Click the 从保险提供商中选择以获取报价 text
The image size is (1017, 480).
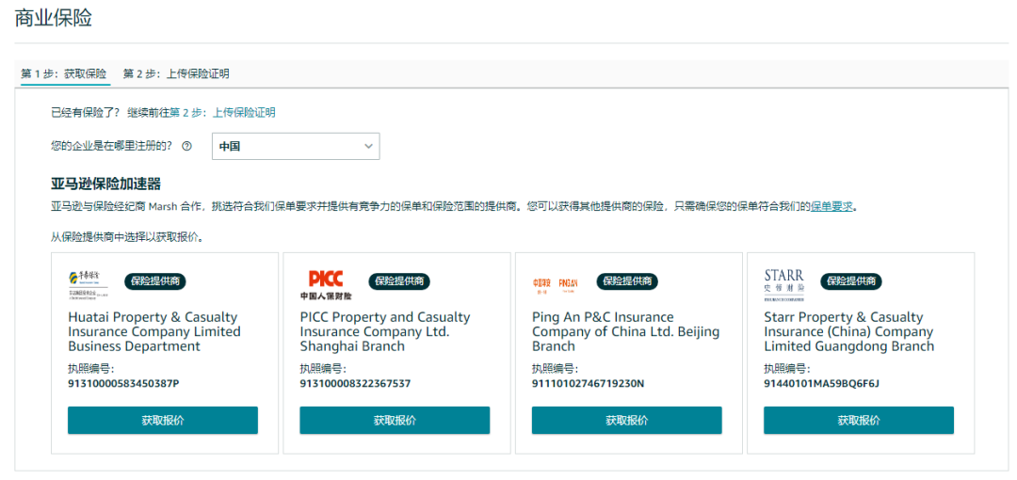point(128,237)
